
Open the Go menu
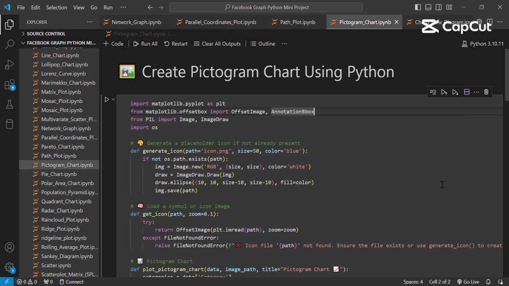click(94, 7)
